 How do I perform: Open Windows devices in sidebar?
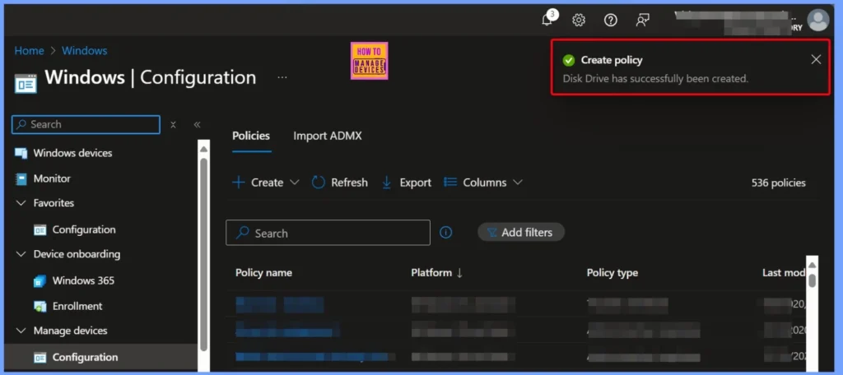(72, 153)
